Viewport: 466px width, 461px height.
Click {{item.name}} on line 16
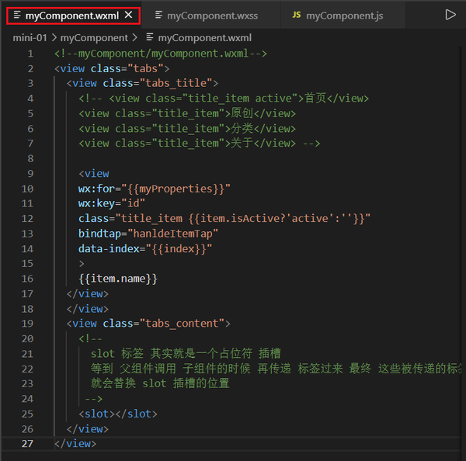(118, 279)
